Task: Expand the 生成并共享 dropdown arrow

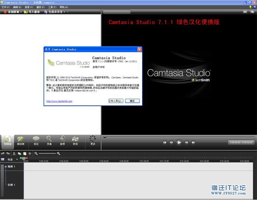Action: [64, 12]
